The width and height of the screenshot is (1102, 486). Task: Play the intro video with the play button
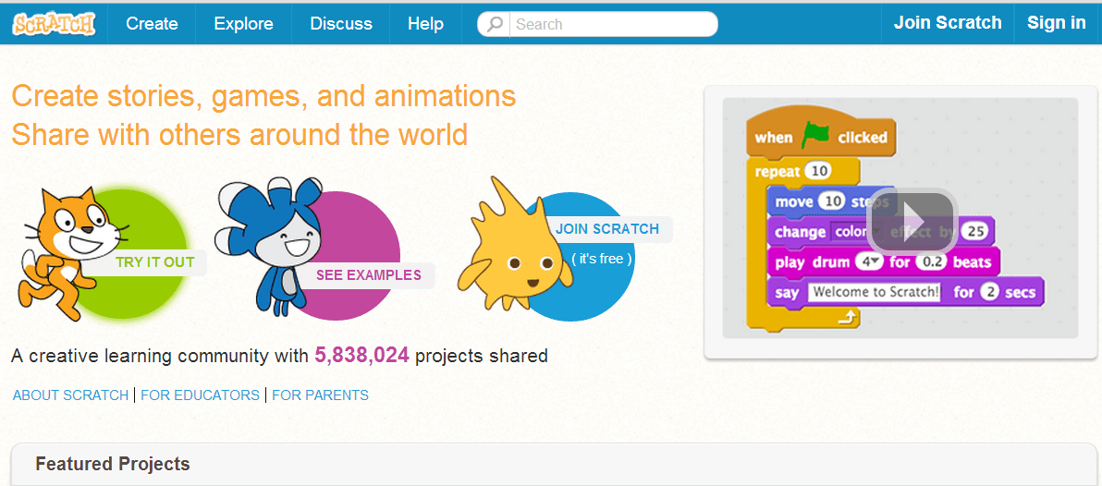912,221
